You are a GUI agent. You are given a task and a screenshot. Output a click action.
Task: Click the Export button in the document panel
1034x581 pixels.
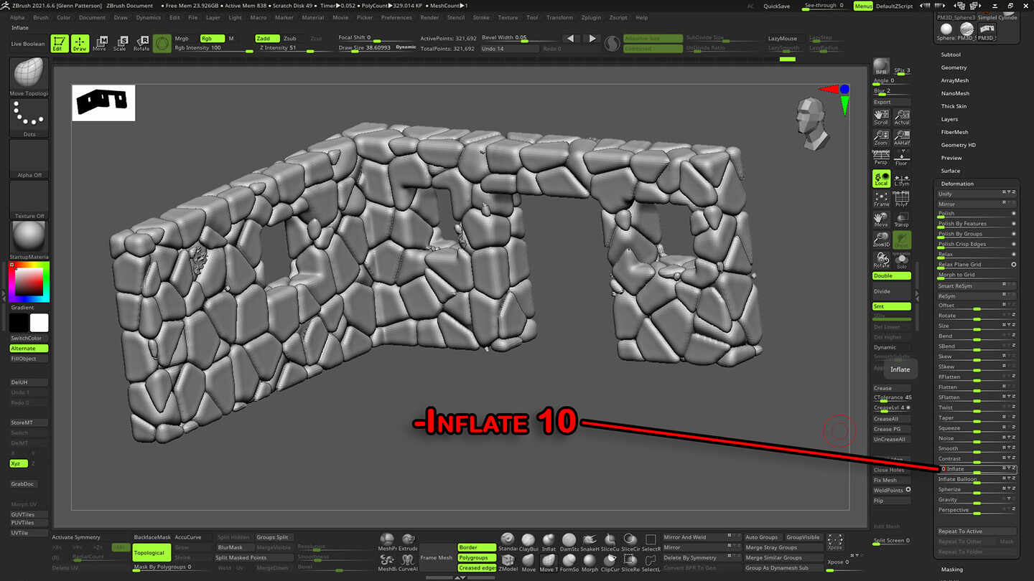click(x=890, y=102)
